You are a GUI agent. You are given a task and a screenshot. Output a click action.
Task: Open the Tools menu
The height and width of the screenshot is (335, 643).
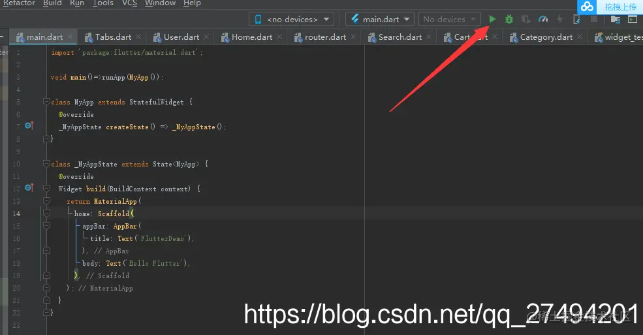[x=103, y=3]
